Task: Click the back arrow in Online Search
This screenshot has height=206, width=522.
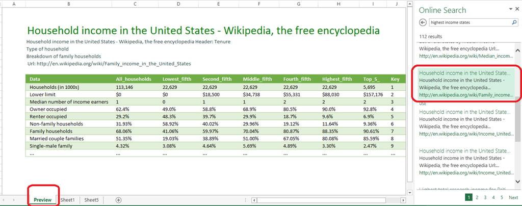Action: coord(423,22)
